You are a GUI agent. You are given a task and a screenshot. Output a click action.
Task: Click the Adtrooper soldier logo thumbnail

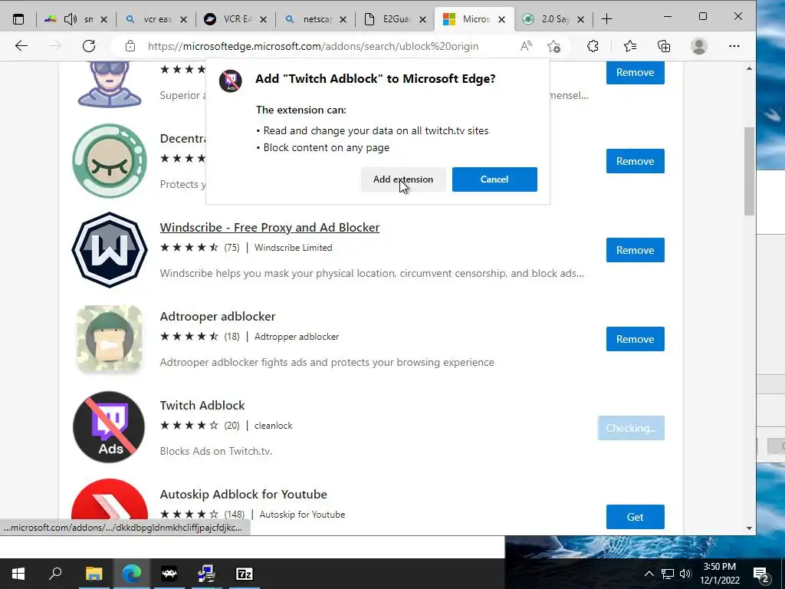(x=110, y=338)
